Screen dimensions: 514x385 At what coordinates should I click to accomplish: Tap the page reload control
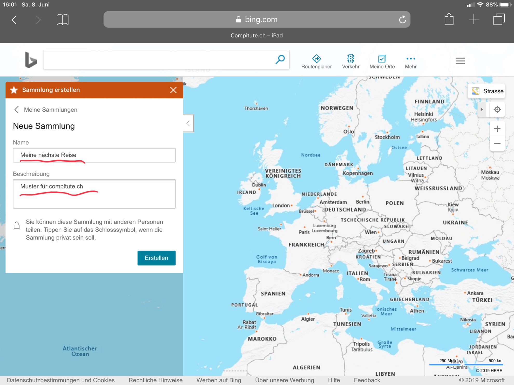click(x=402, y=19)
